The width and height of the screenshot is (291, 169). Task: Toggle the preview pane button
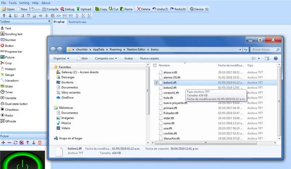267,58
